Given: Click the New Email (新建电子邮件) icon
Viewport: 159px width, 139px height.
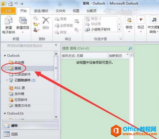Looking at the screenshot, I should point(9,20).
